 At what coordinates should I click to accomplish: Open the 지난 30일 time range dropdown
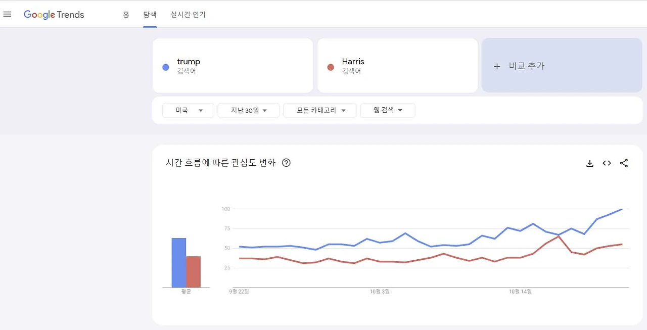[249, 110]
